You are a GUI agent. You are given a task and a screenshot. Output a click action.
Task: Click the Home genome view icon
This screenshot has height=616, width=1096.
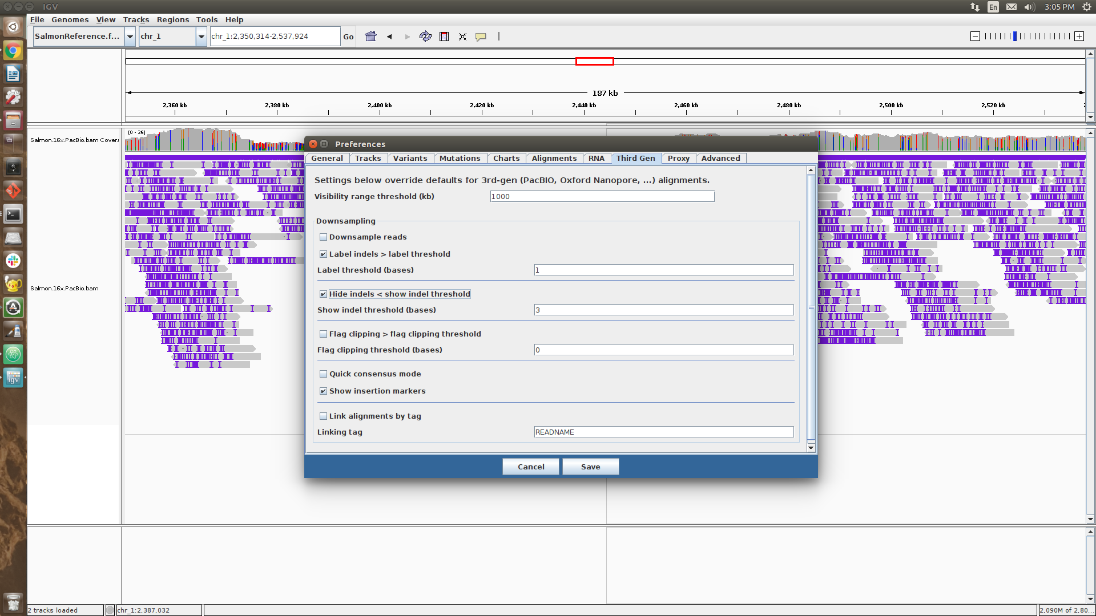(370, 37)
